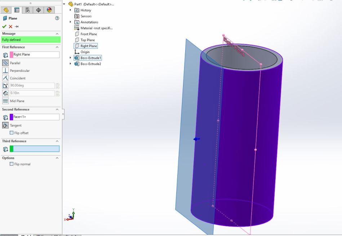Switch to the ConfigurationManager tab
The image size is (342, 236).
tap(27, 10)
